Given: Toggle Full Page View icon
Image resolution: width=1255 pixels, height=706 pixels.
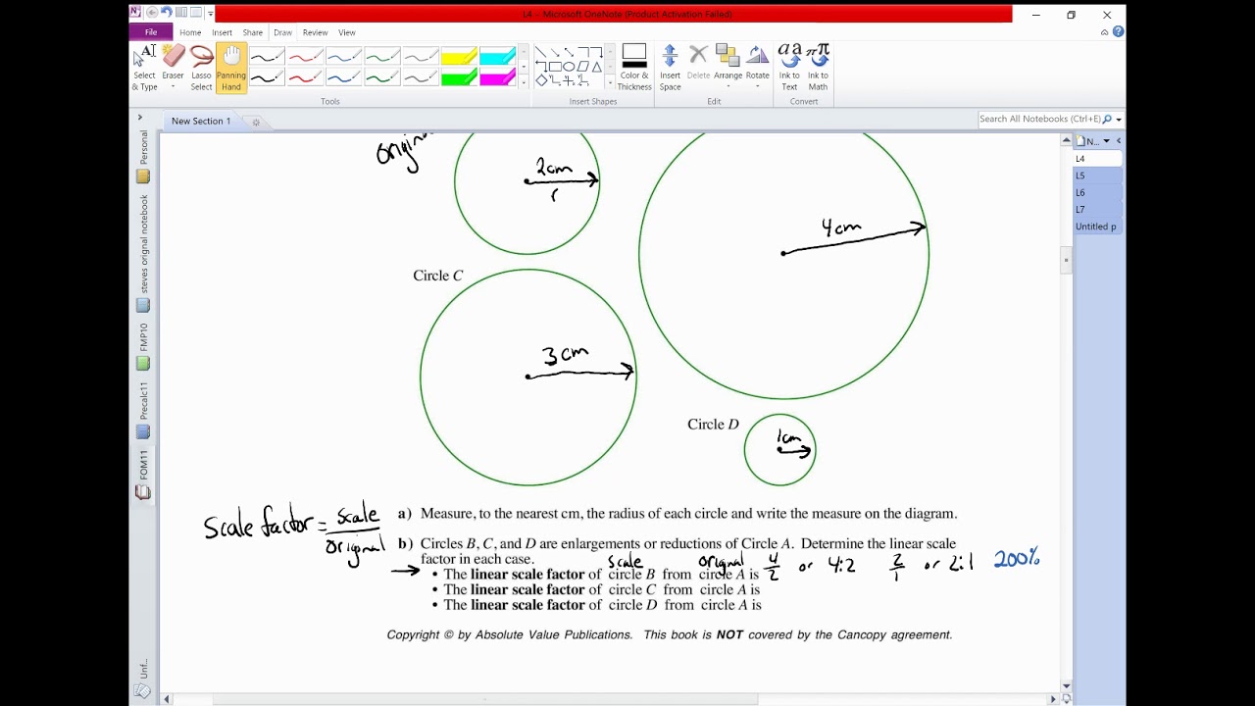Looking at the screenshot, I should [196, 14].
